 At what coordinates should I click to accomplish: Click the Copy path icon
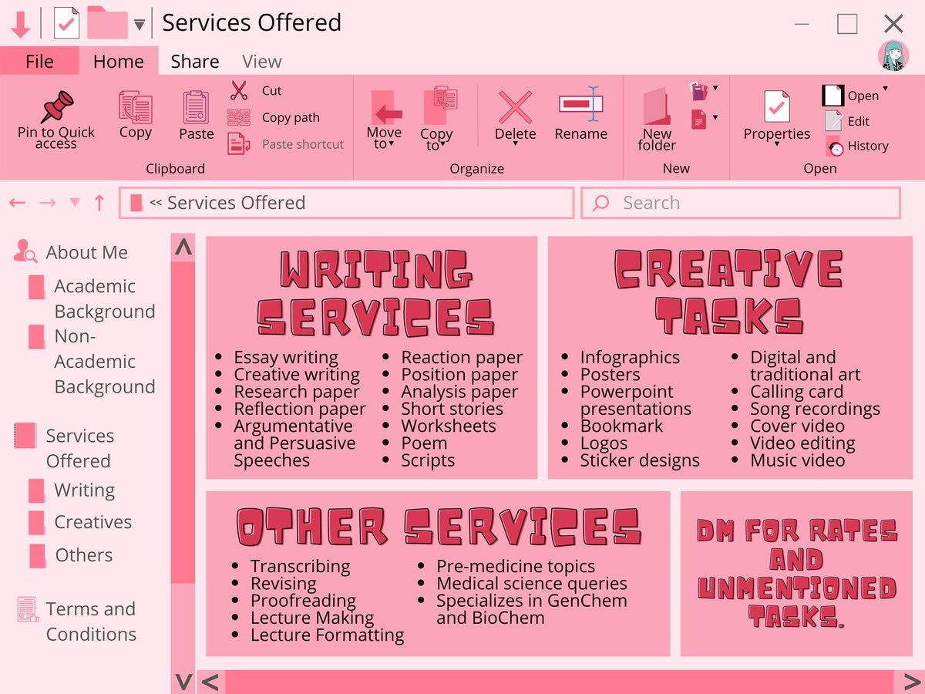pos(239,118)
